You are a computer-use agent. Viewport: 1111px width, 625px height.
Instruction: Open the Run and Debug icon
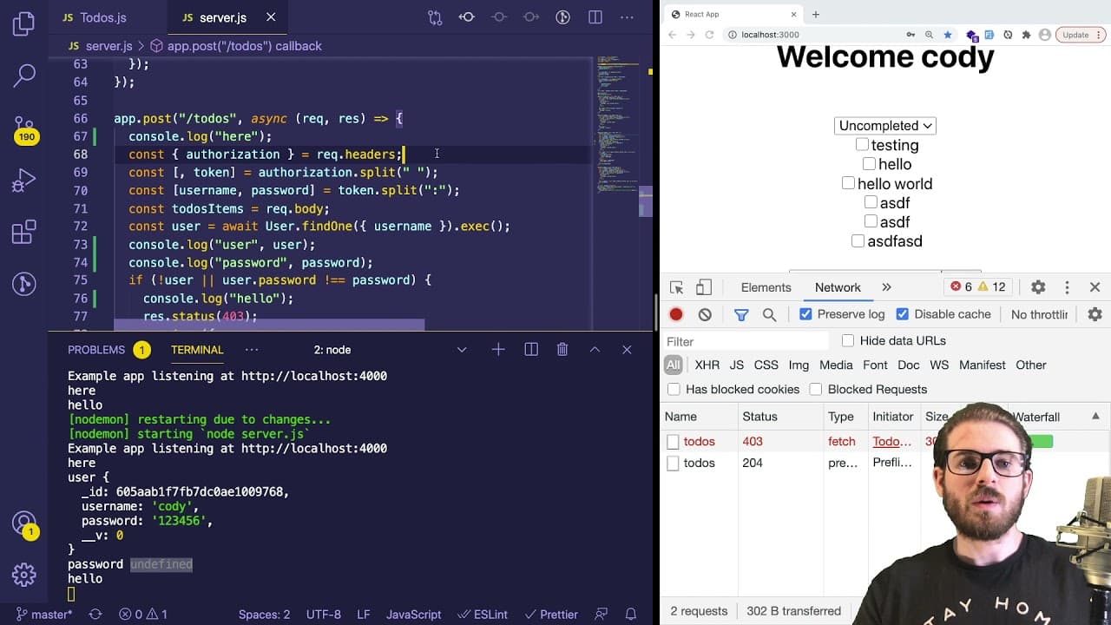[x=24, y=181]
